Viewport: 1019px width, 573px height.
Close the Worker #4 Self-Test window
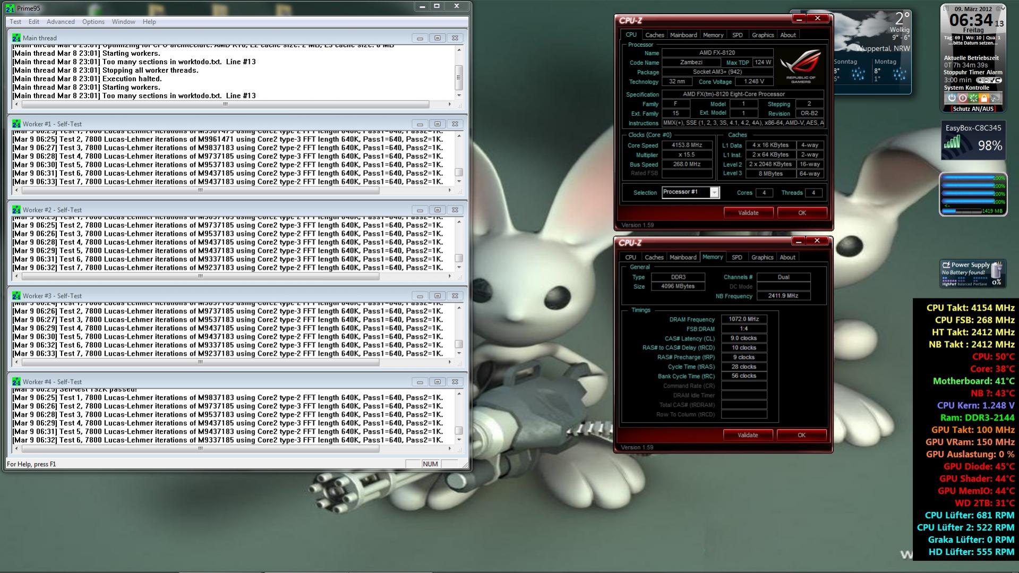coord(455,382)
